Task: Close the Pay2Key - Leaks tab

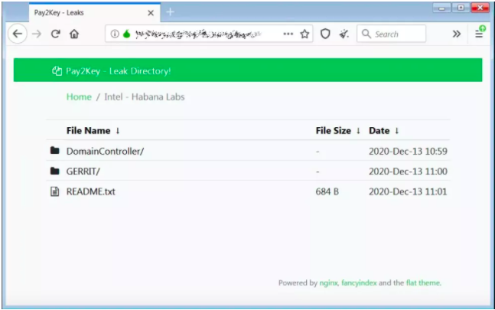Action: [x=151, y=12]
